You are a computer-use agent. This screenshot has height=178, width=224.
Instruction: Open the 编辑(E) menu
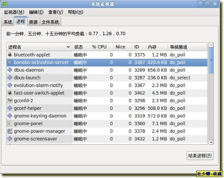click(x=36, y=12)
